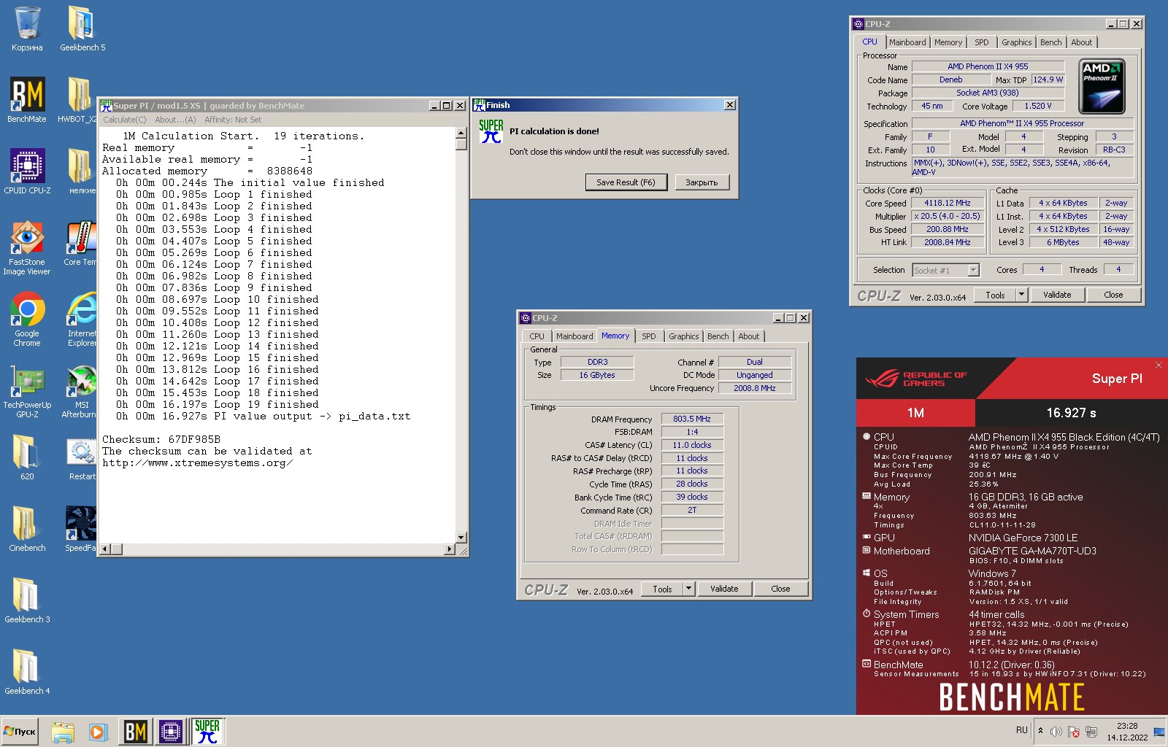The height and width of the screenshot is (747, 1168).
Task: Open the folder named 620
Action: click(x=27, y=458)
